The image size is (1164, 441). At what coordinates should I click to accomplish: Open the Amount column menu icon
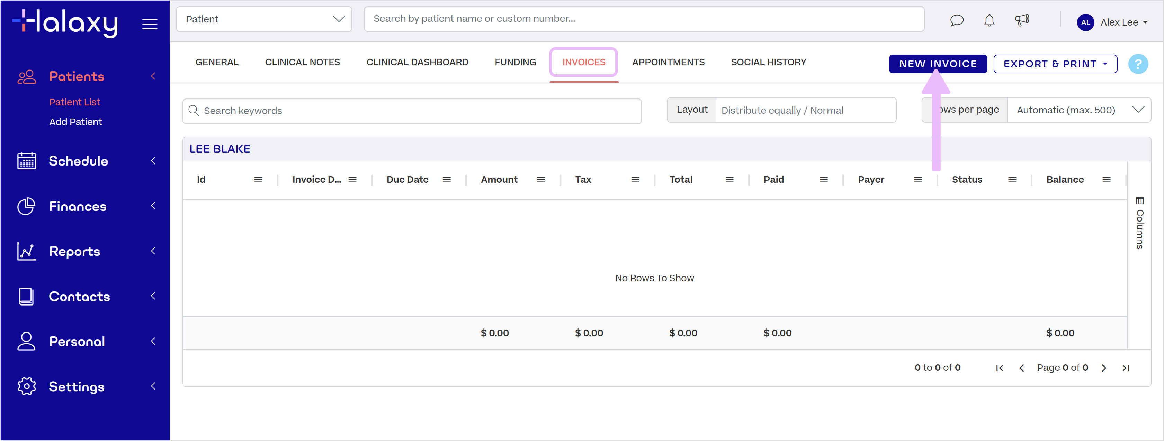(x=540, y=180)
